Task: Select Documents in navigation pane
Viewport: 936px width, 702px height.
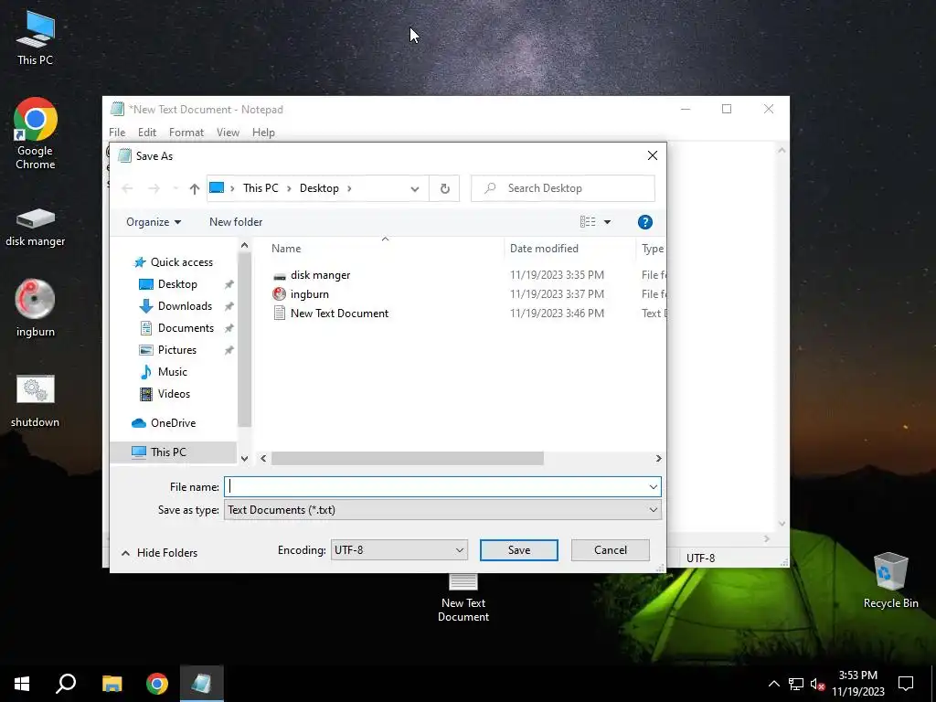Action: click(x=186, y=328)
